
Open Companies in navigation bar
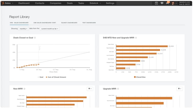coord(56,3)
